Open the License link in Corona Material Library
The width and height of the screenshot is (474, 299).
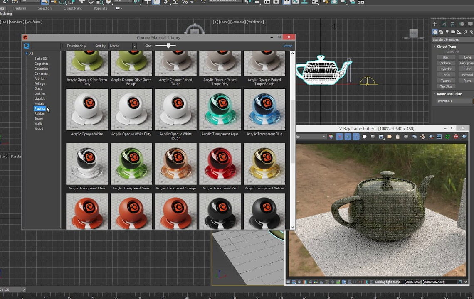coord(287,46)
